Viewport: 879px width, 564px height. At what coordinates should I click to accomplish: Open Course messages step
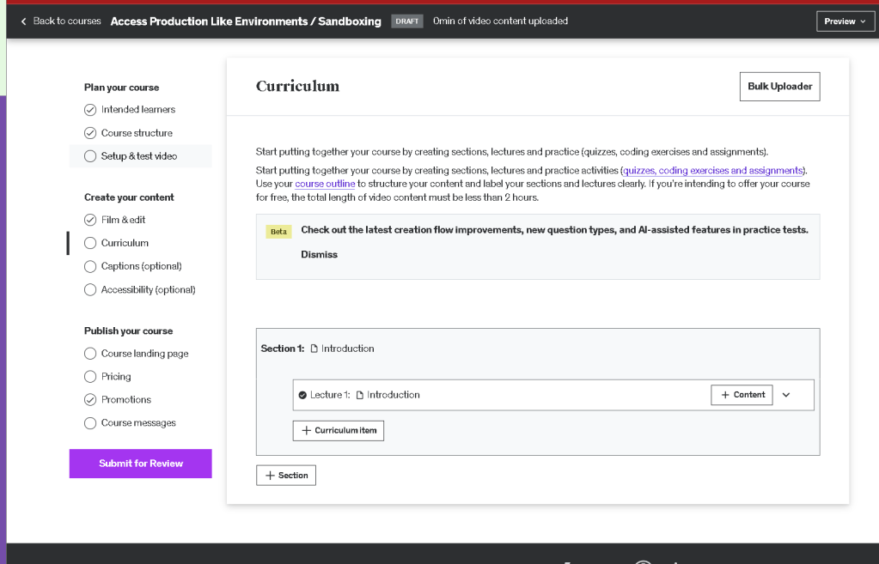[138, 423]
